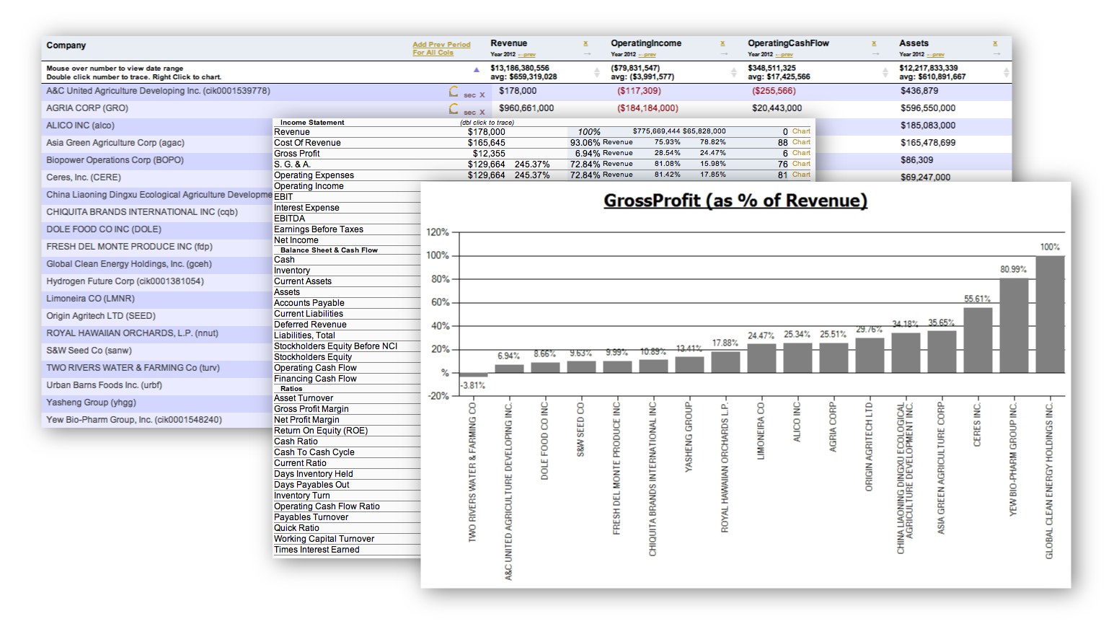
Task: Click the 100% bar for Global Clean Energy
Action: [x=1050, y=314]
